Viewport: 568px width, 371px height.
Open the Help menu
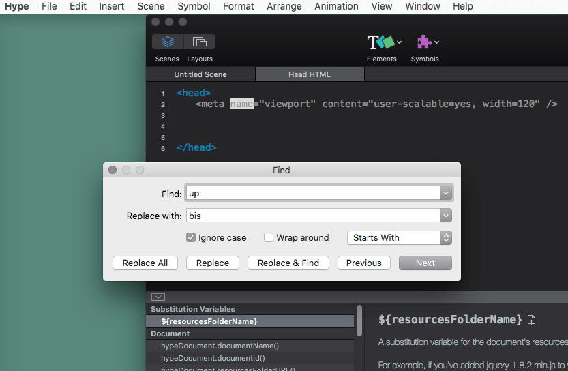[x=462, y=6]
